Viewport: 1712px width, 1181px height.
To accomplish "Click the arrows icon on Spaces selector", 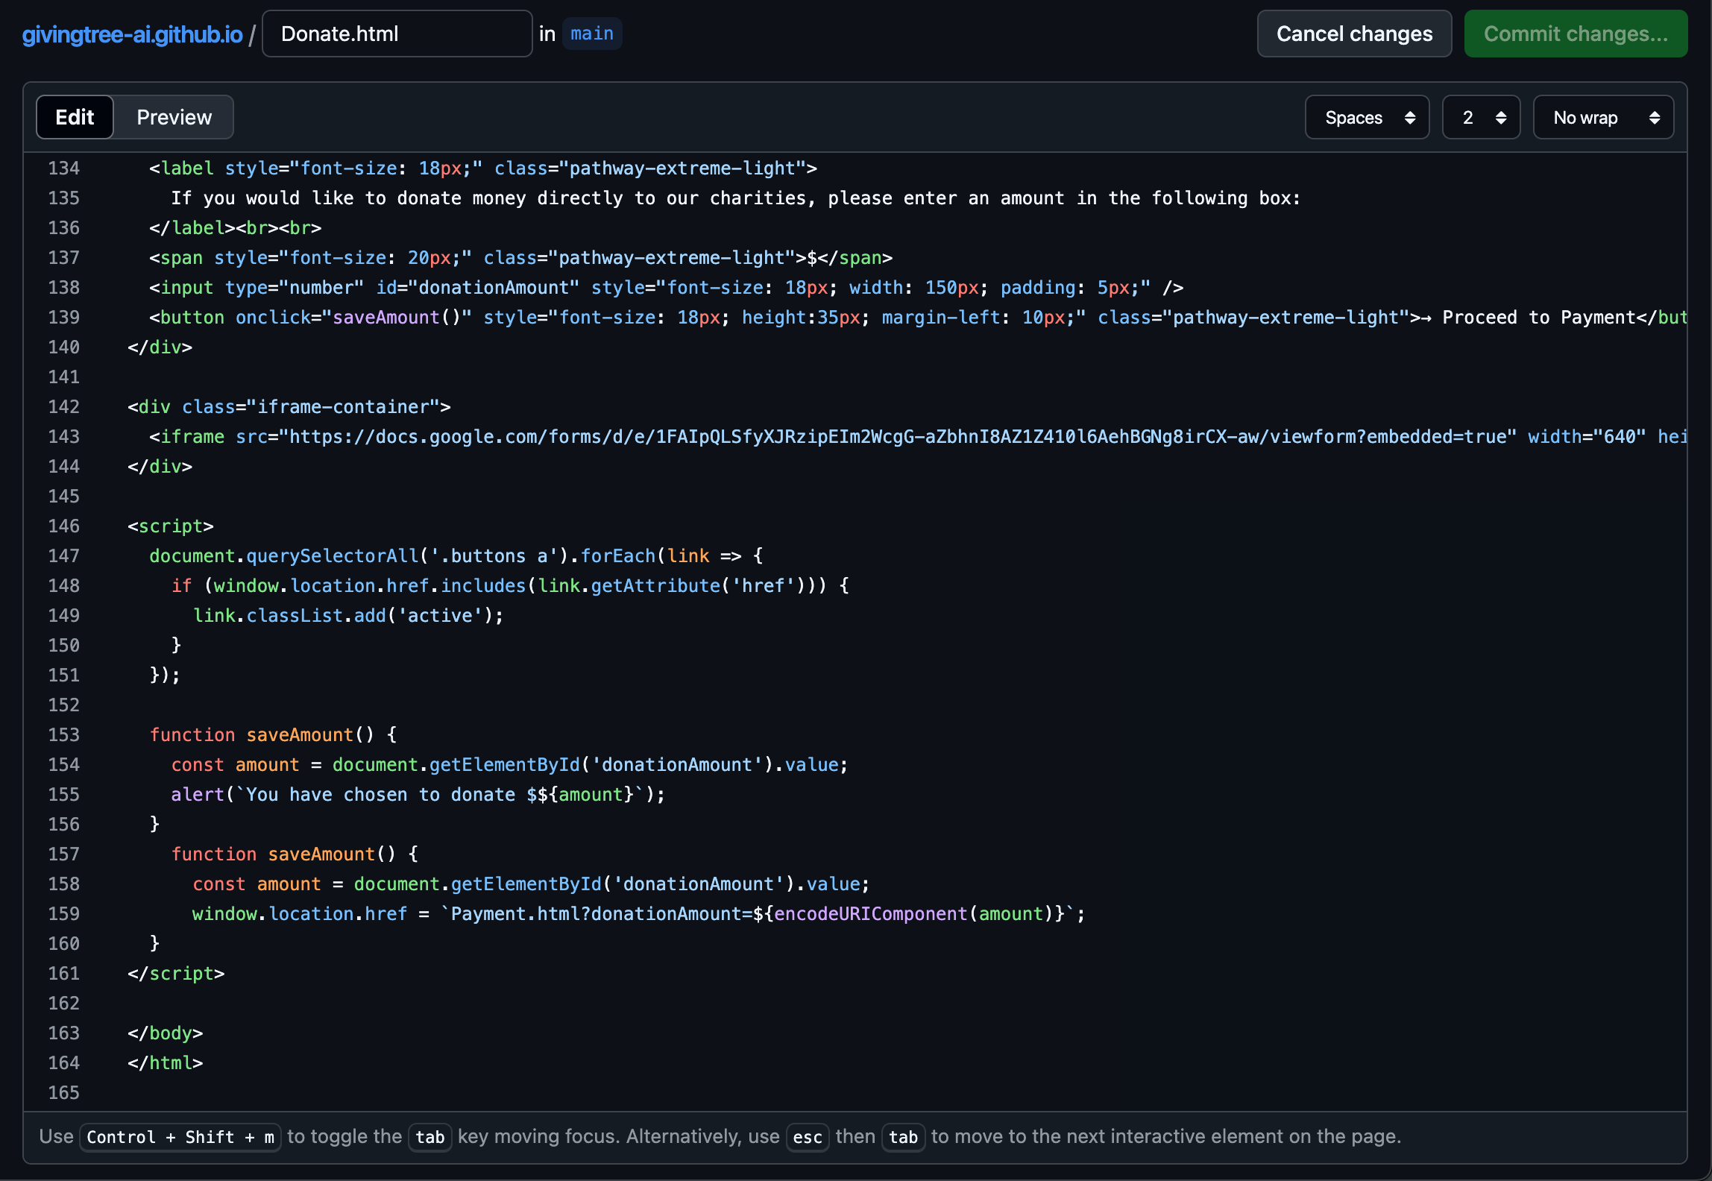I will coord(1409,118).
